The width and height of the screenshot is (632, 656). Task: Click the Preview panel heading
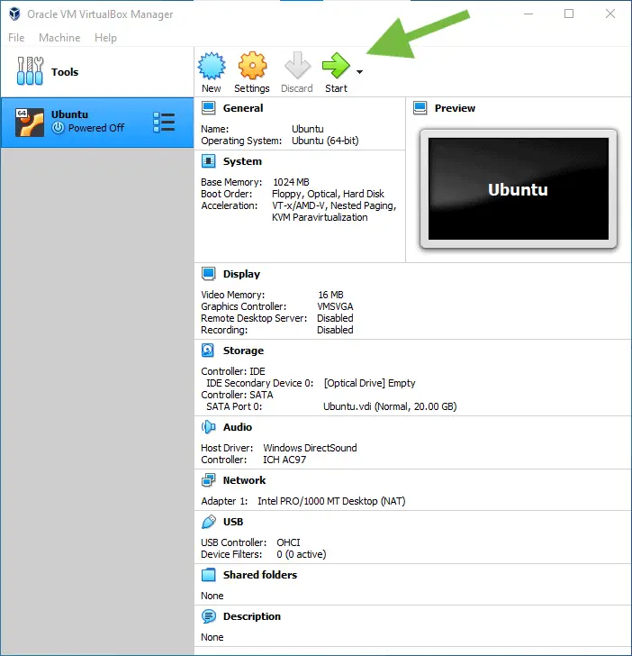coord(455,108)
